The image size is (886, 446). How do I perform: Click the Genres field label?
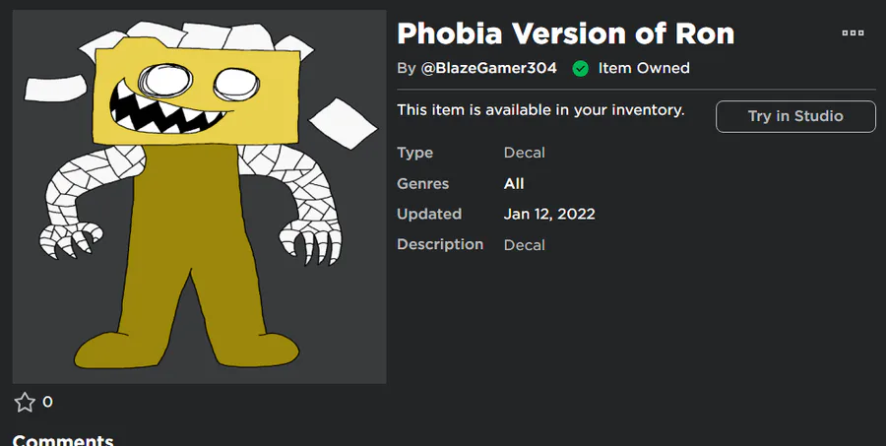(422, 183)
